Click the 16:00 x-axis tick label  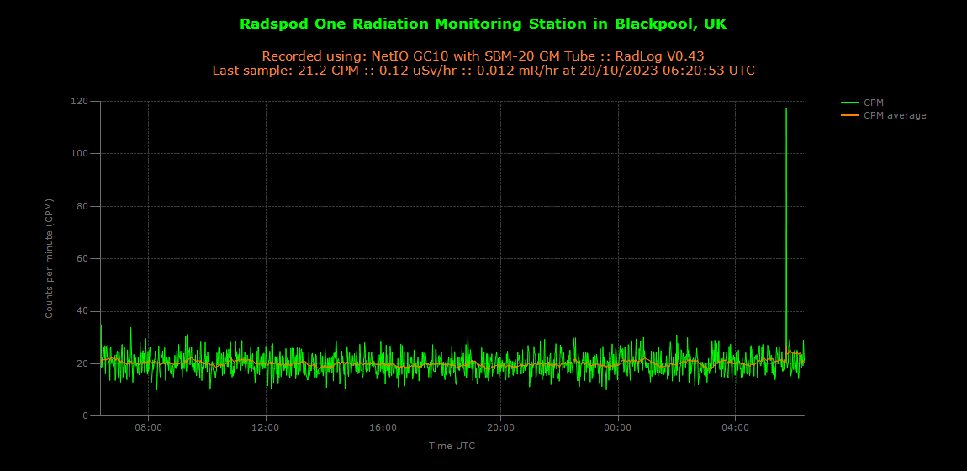coord(383,427)
